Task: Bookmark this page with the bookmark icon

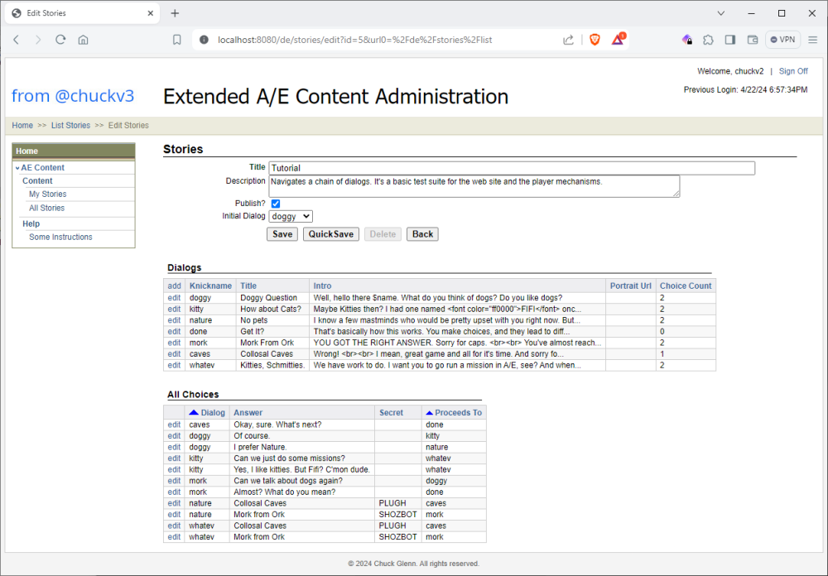Action: [x=176, y=40]
